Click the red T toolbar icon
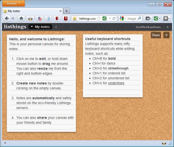 66,18
